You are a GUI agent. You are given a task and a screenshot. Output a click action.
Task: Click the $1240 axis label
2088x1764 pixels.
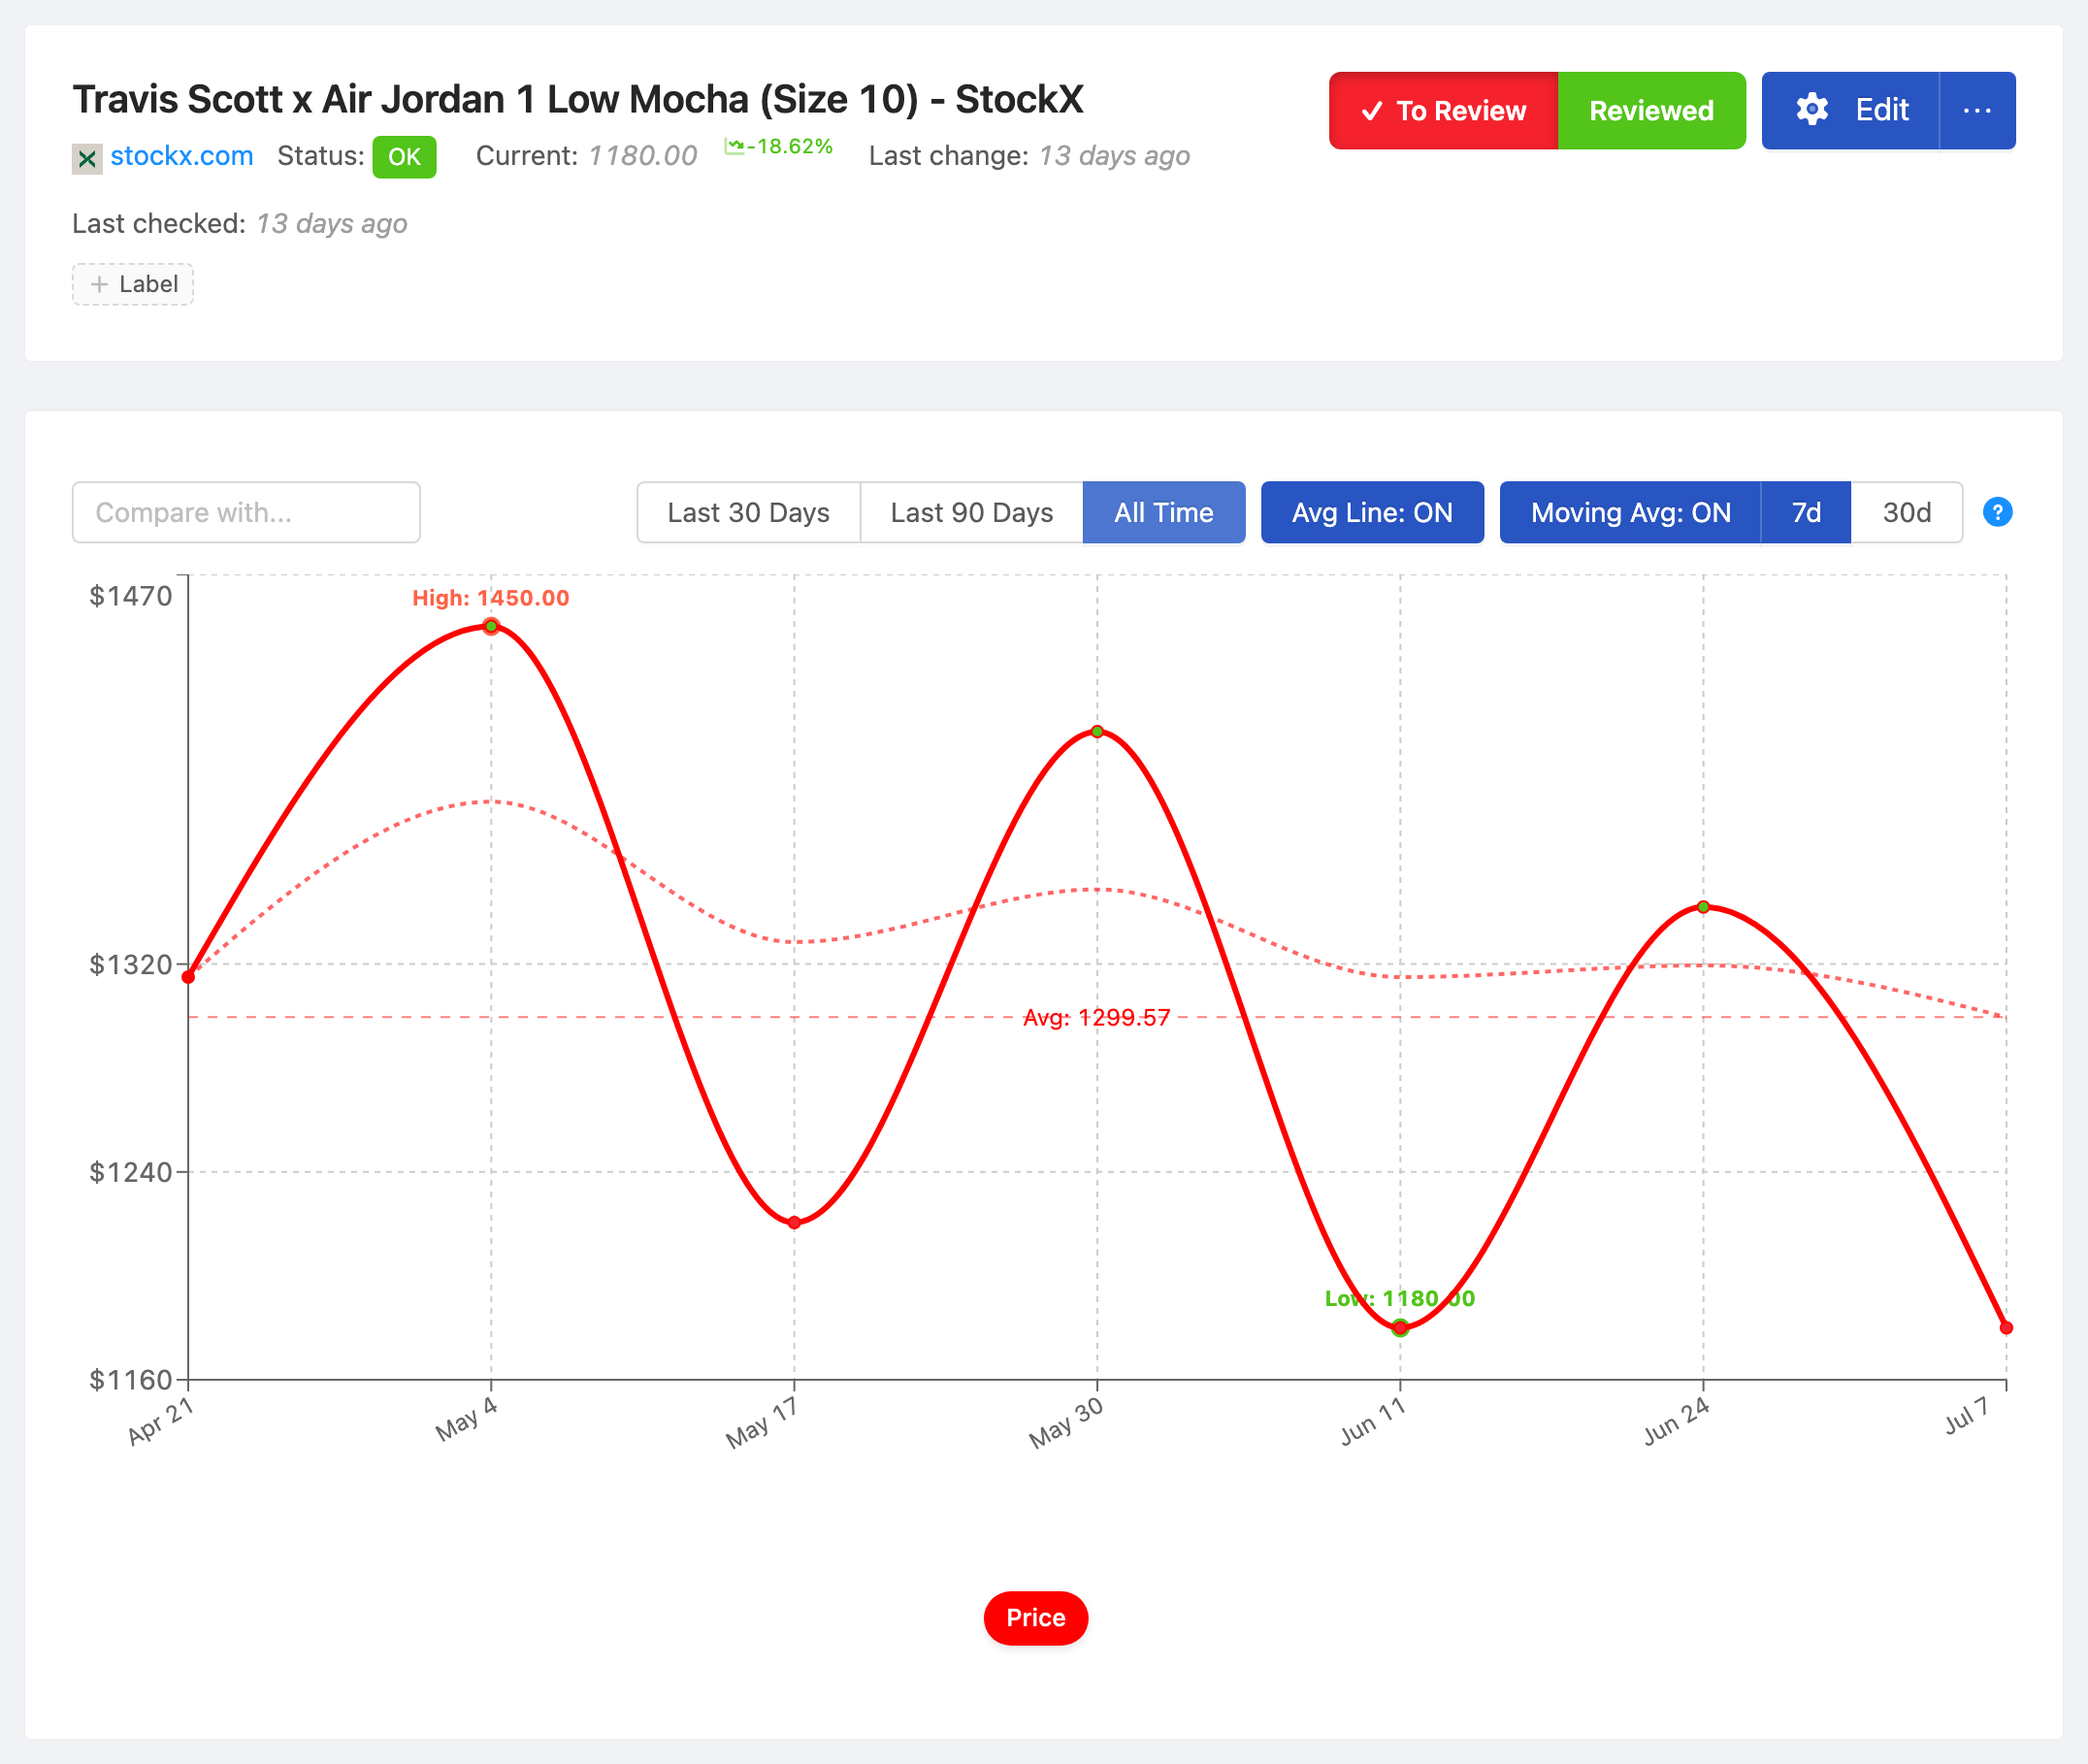coord(131,1171)
